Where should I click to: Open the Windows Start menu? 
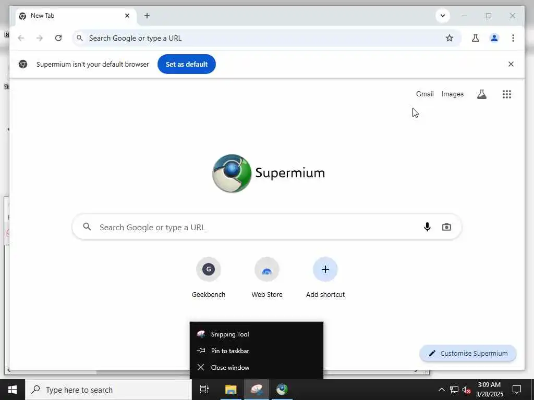pyautogui.click(x=13, y=390)
